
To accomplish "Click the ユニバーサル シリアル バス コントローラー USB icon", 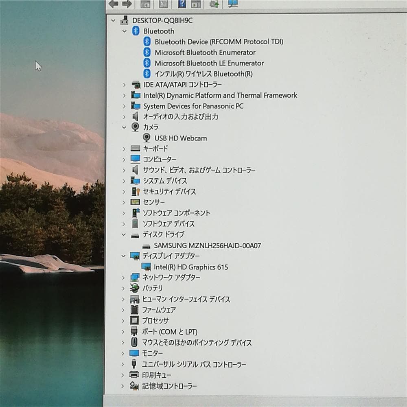I will tap(134, 364).
